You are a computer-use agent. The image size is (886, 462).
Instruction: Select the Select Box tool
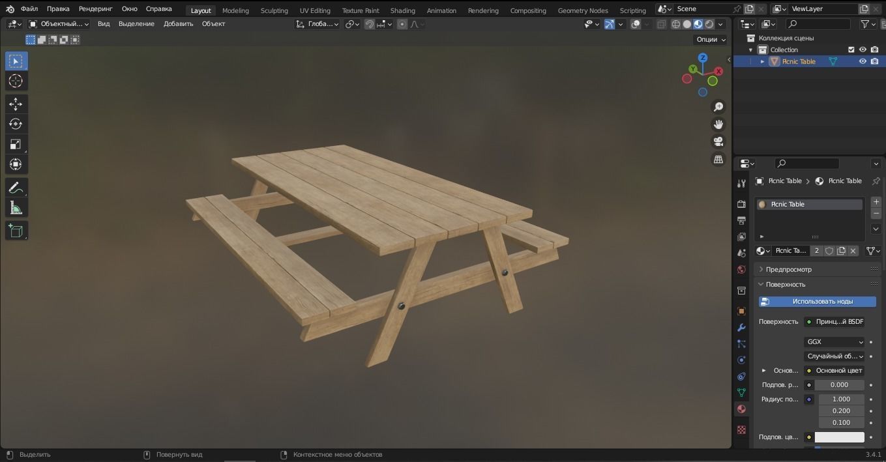[x=16, y=61]
